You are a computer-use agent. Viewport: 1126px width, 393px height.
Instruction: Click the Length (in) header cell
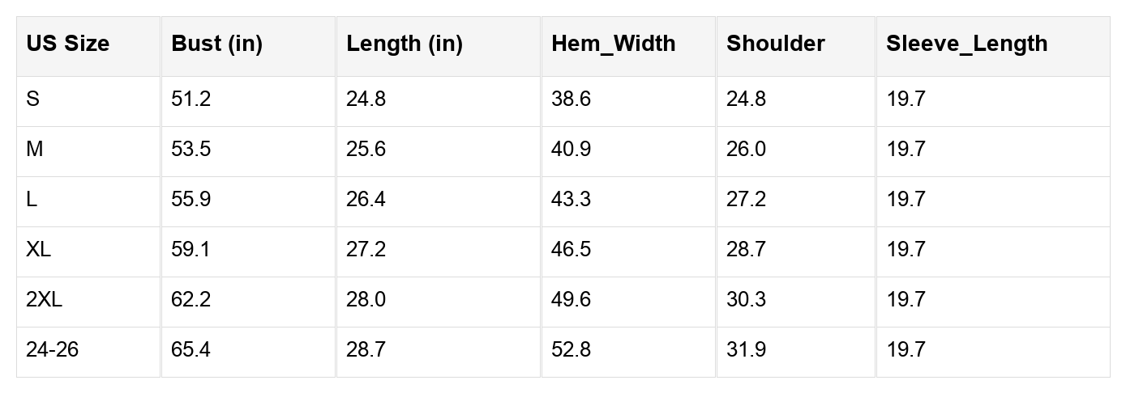tap(404, 44)
